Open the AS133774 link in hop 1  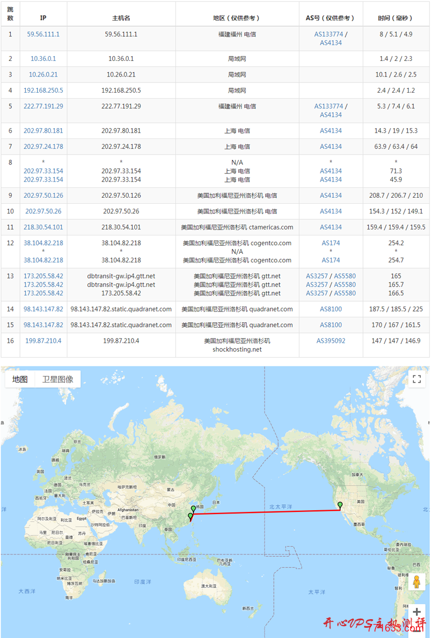(x=329, y=34)
